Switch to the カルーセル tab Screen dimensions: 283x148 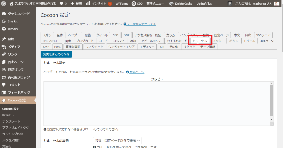point(200,41)
